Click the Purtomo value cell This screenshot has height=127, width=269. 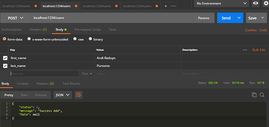pyautogui.click(x=138, y=66)
